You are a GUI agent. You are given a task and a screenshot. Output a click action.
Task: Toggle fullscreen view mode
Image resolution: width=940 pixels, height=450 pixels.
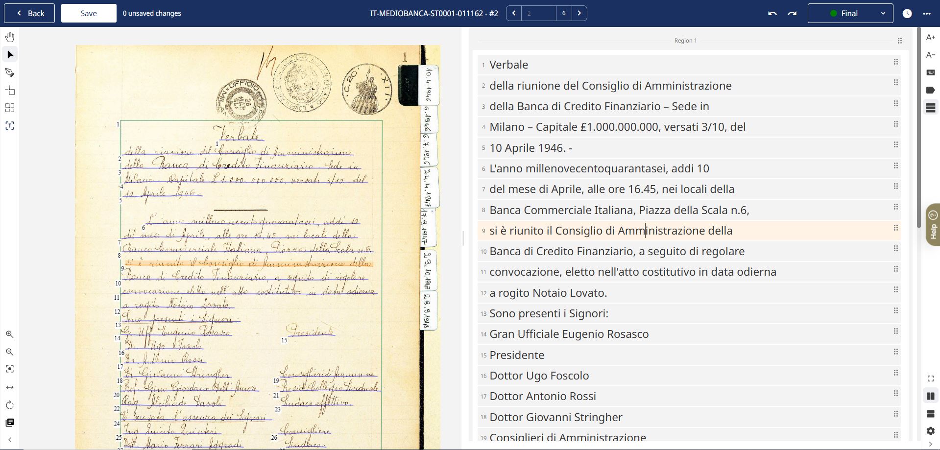930,378
